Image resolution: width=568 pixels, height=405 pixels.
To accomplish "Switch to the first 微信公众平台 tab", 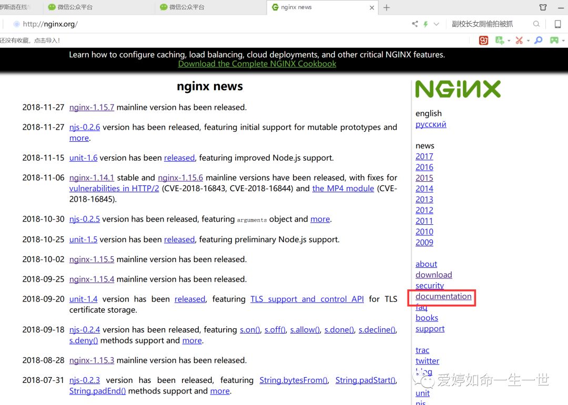I will [x=99, y=7].
